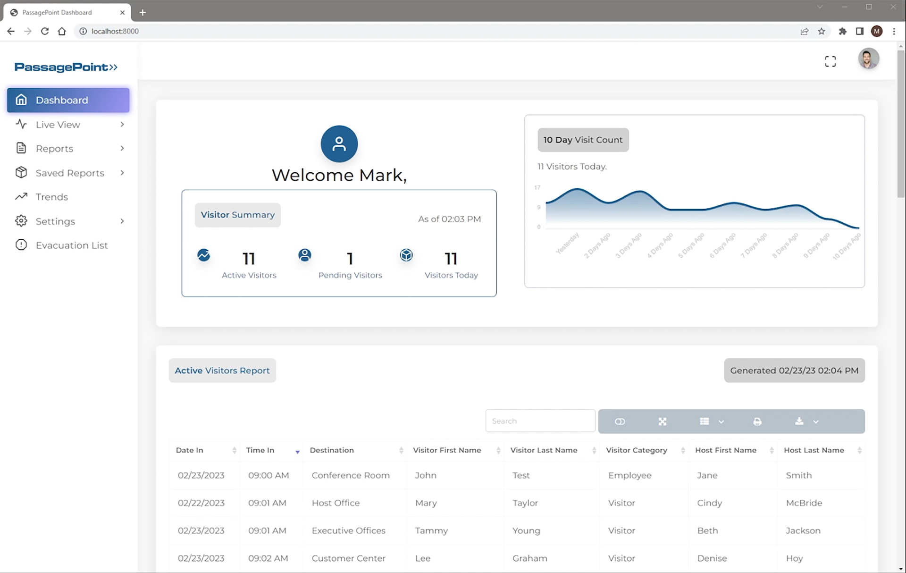This screenshot has width=906, height=573.
Task: Open the Live View section
Action: click(x=57, y=124)
